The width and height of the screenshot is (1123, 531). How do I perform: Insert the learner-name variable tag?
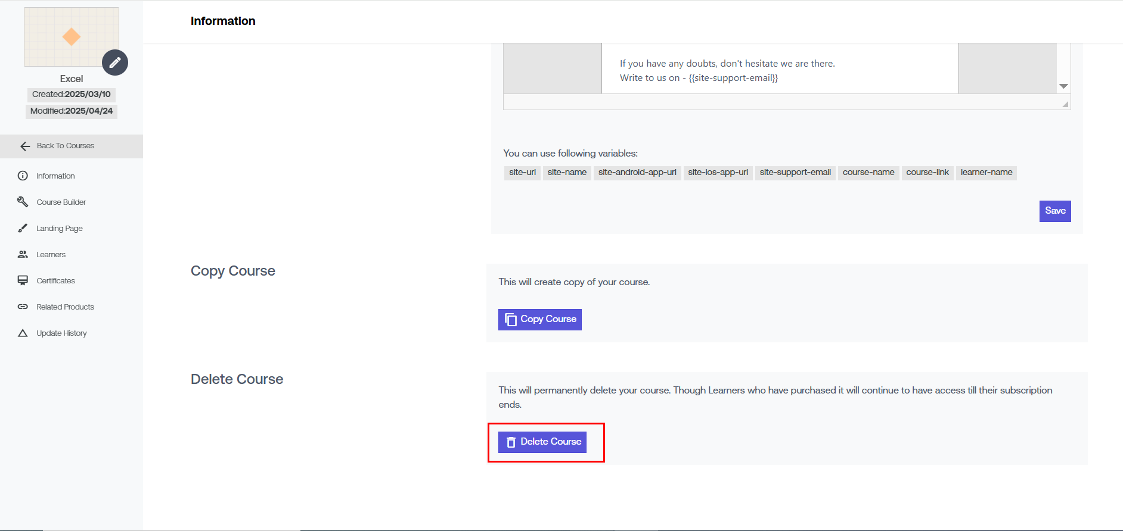click(986, 173)
